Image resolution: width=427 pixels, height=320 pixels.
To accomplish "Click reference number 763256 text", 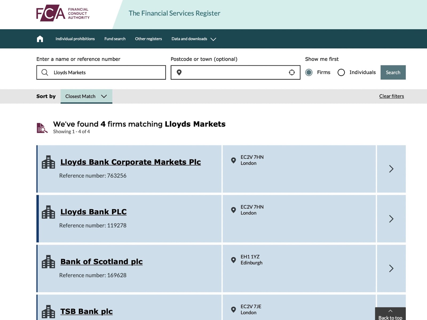I will click(x=93, y=176).
